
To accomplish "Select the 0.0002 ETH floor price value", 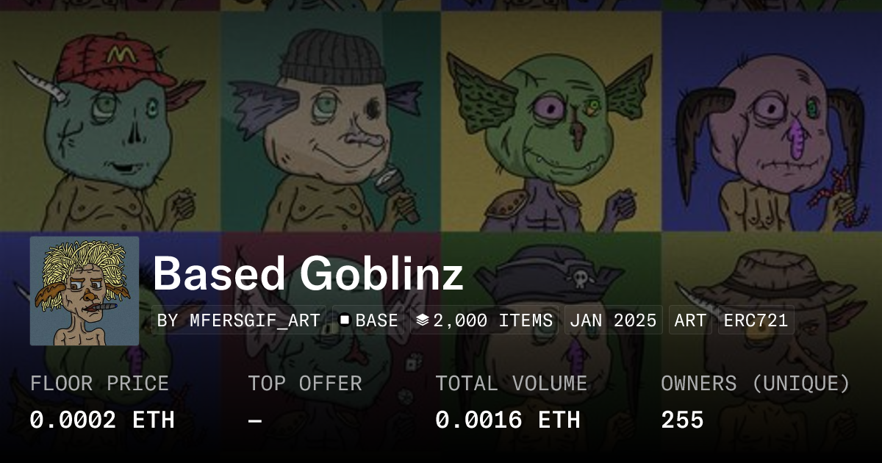I will [x=102, y=420].
